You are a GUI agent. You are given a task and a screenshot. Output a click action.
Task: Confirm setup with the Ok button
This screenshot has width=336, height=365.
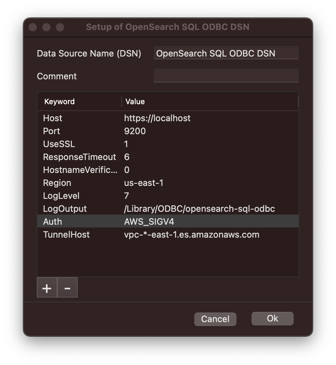[272, 319]
